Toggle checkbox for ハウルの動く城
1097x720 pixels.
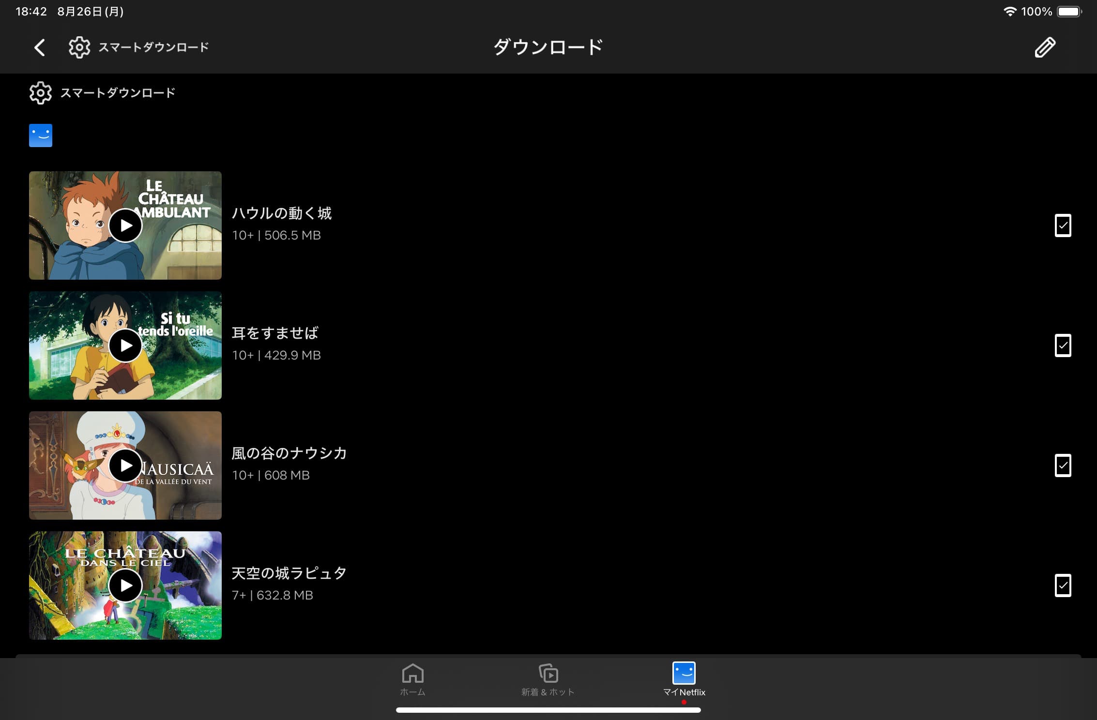1063,225
